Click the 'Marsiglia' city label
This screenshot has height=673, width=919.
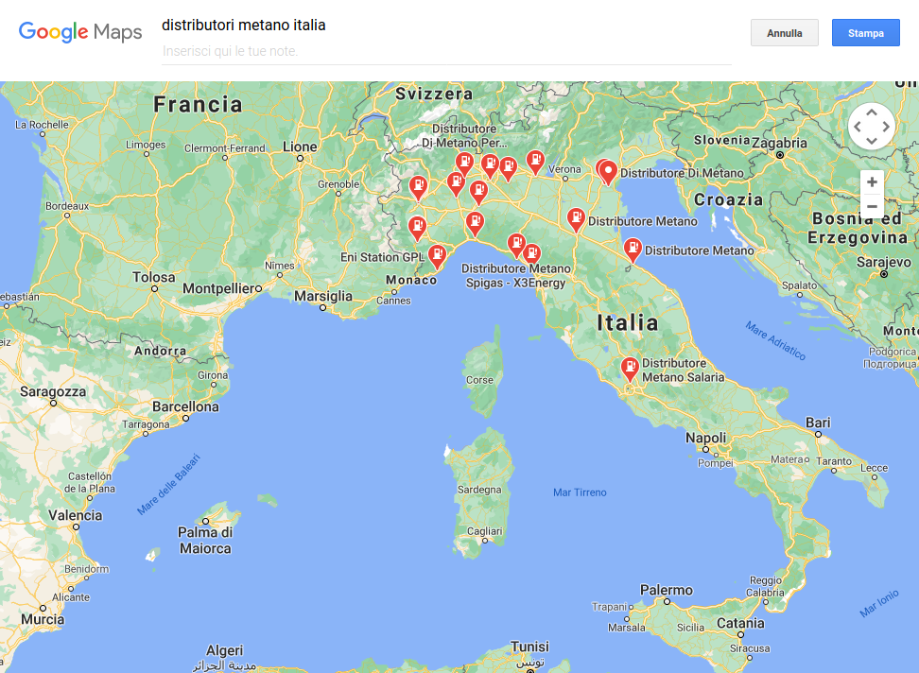click(x=323, y=296)
